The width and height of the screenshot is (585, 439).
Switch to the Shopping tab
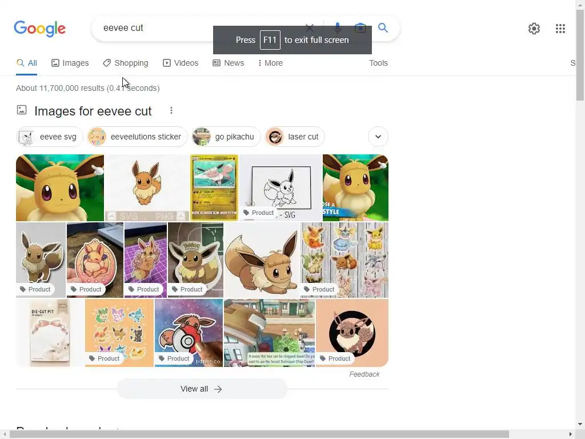coord(126,63)
